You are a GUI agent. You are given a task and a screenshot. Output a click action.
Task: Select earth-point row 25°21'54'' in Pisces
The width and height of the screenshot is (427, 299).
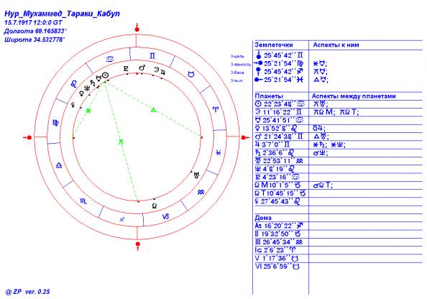click(279, 80)
